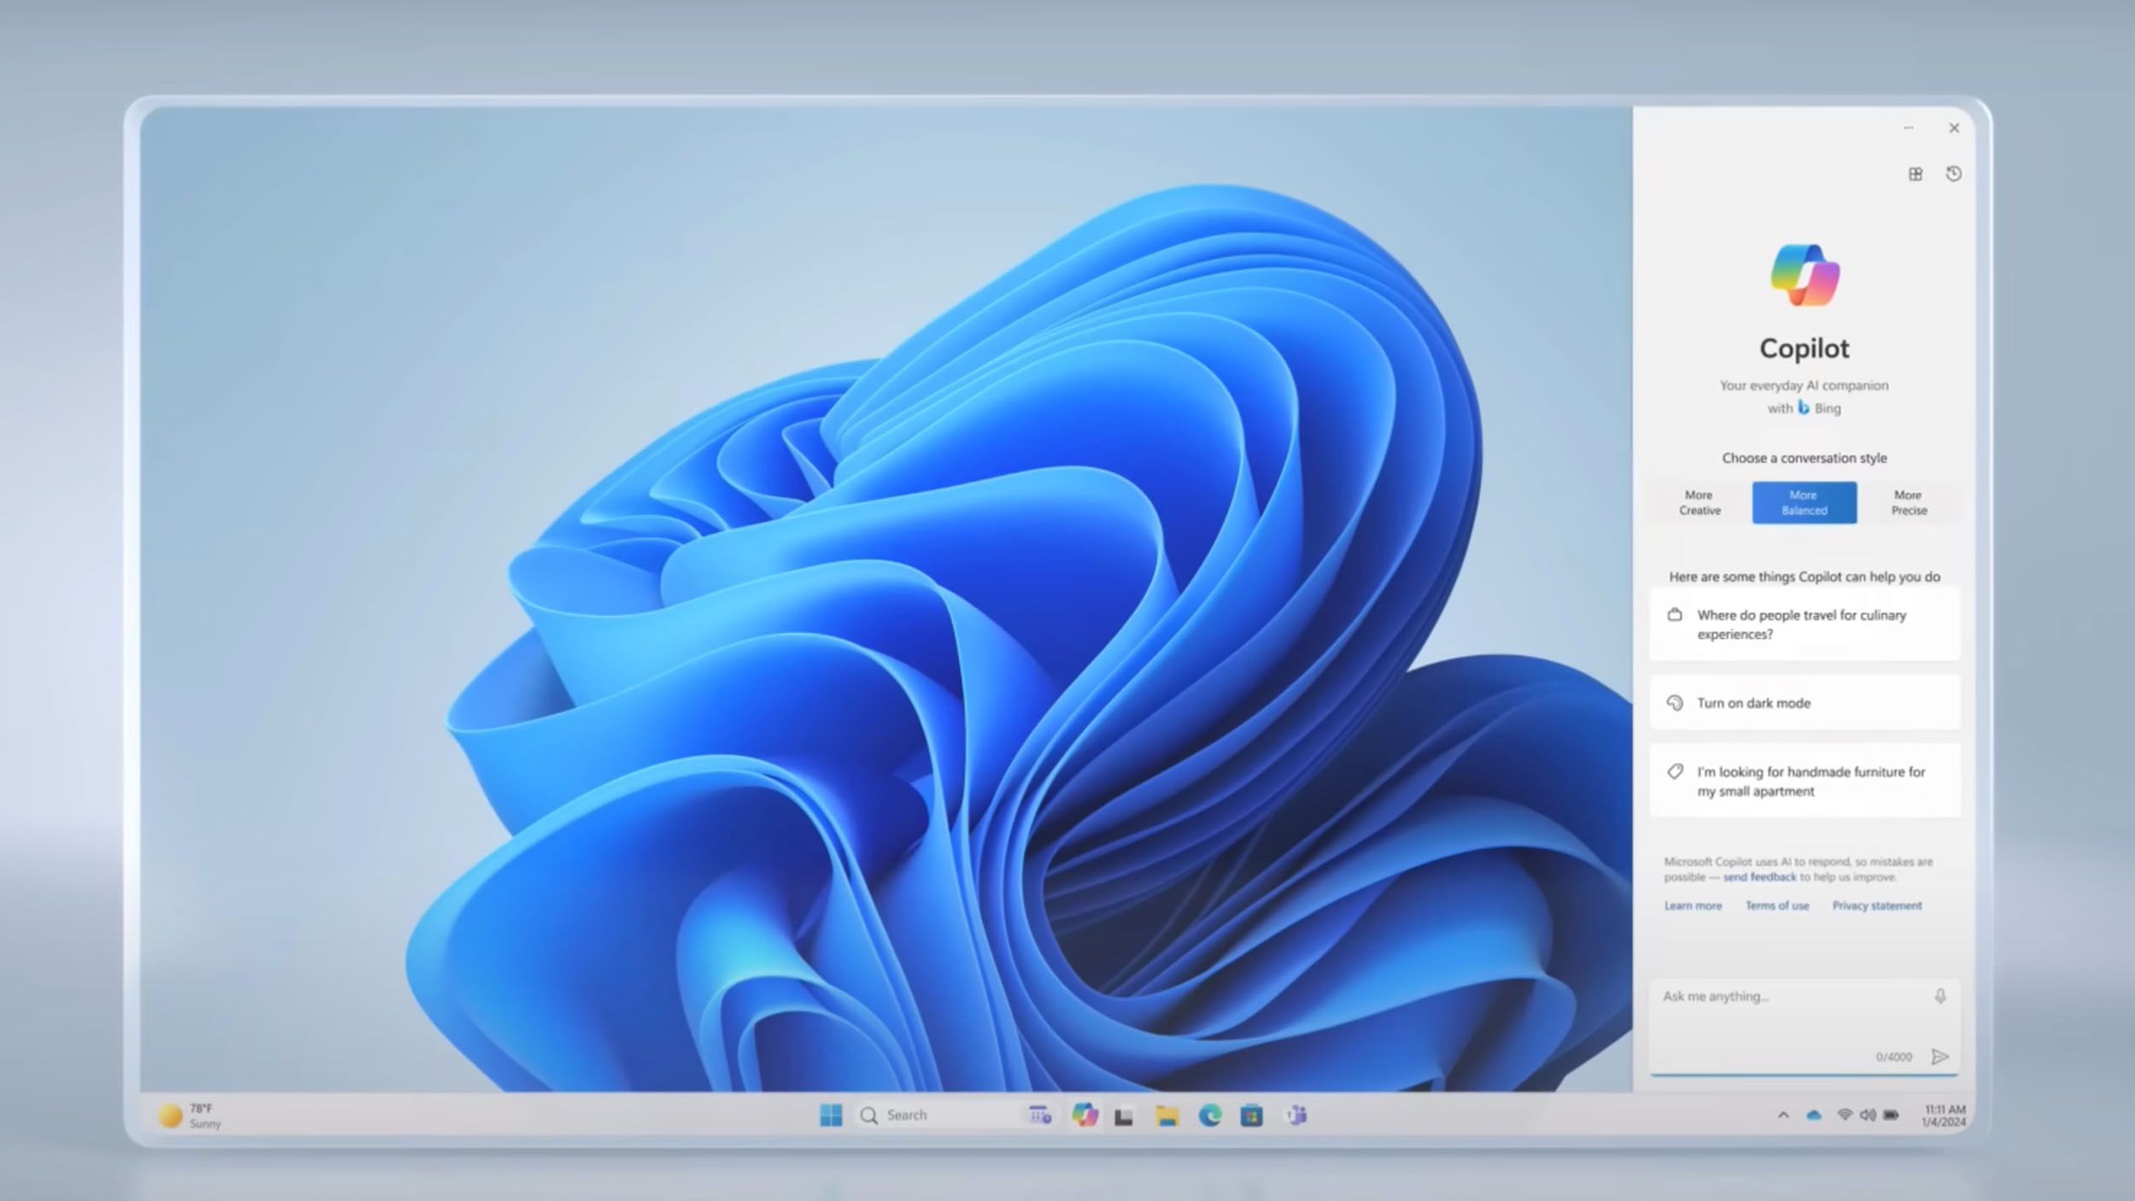Click the send arrow icon
The image size is (2135, 1201).
pyautogui.click(x=1939, y=1057)
